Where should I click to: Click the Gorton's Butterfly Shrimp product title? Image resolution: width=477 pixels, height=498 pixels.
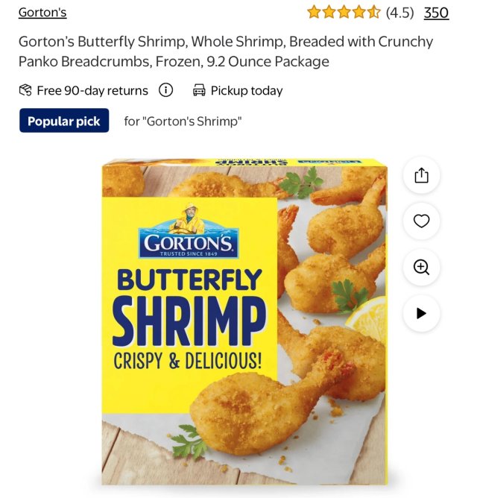(x=226, y=51)
